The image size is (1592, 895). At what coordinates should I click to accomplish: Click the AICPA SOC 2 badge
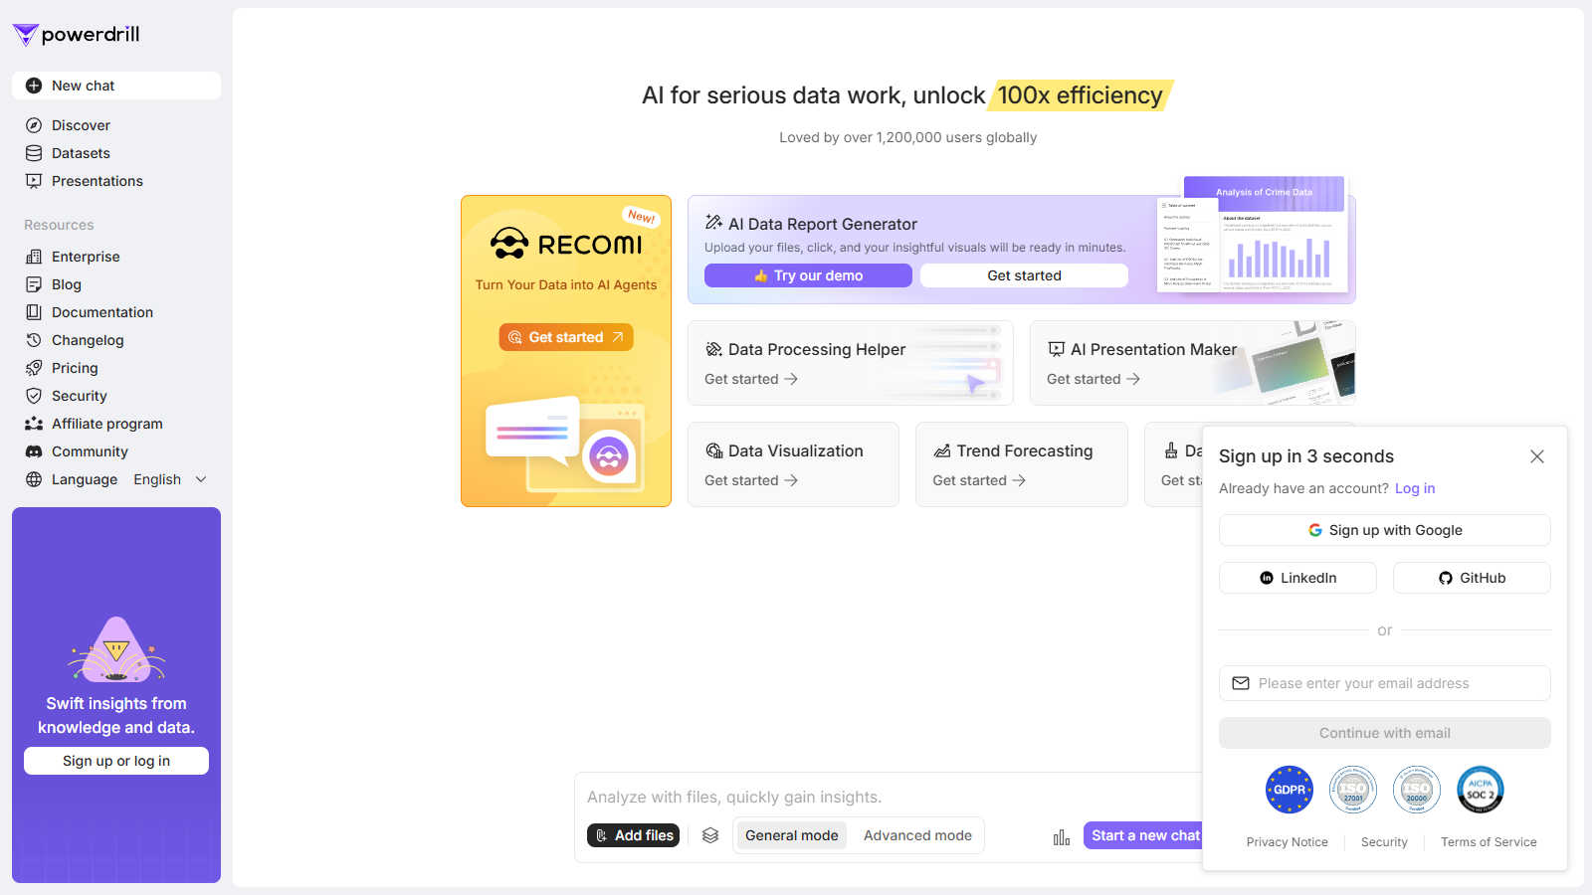tap(1481, 790)
